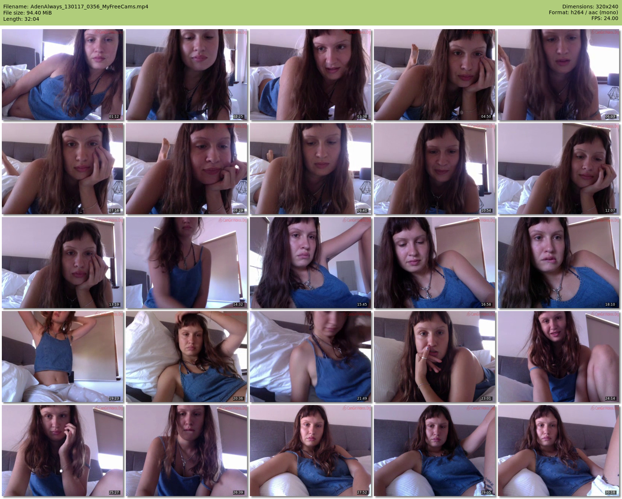
Task: Select the 12:07 thumbnail
Action: pos(559,169)
